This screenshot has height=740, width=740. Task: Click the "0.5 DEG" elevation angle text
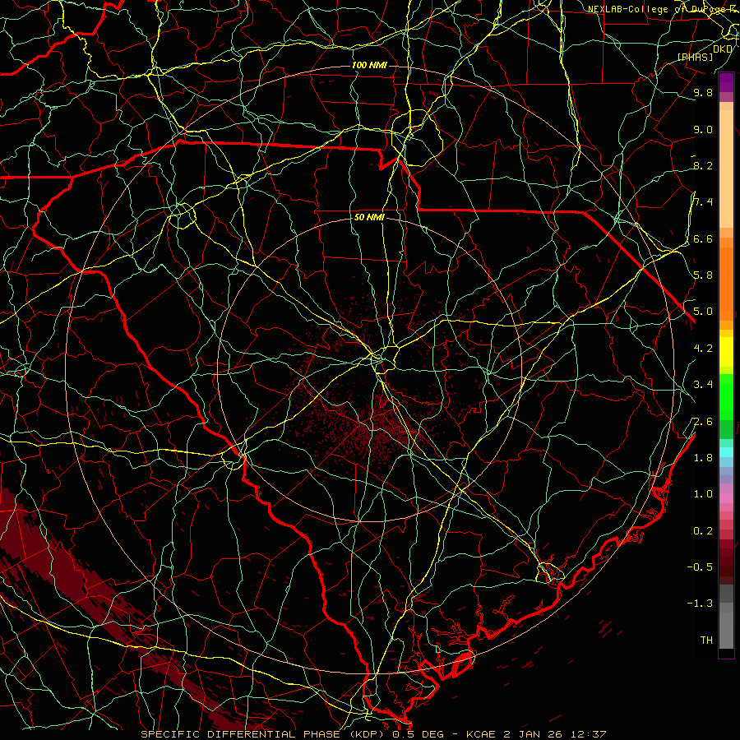pos(419,734)
